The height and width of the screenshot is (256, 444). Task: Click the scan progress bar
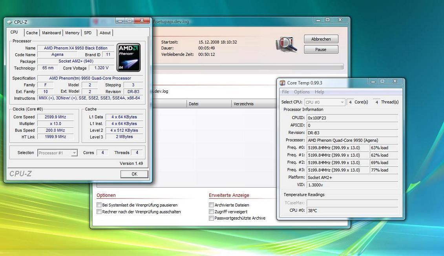(248, 66)
